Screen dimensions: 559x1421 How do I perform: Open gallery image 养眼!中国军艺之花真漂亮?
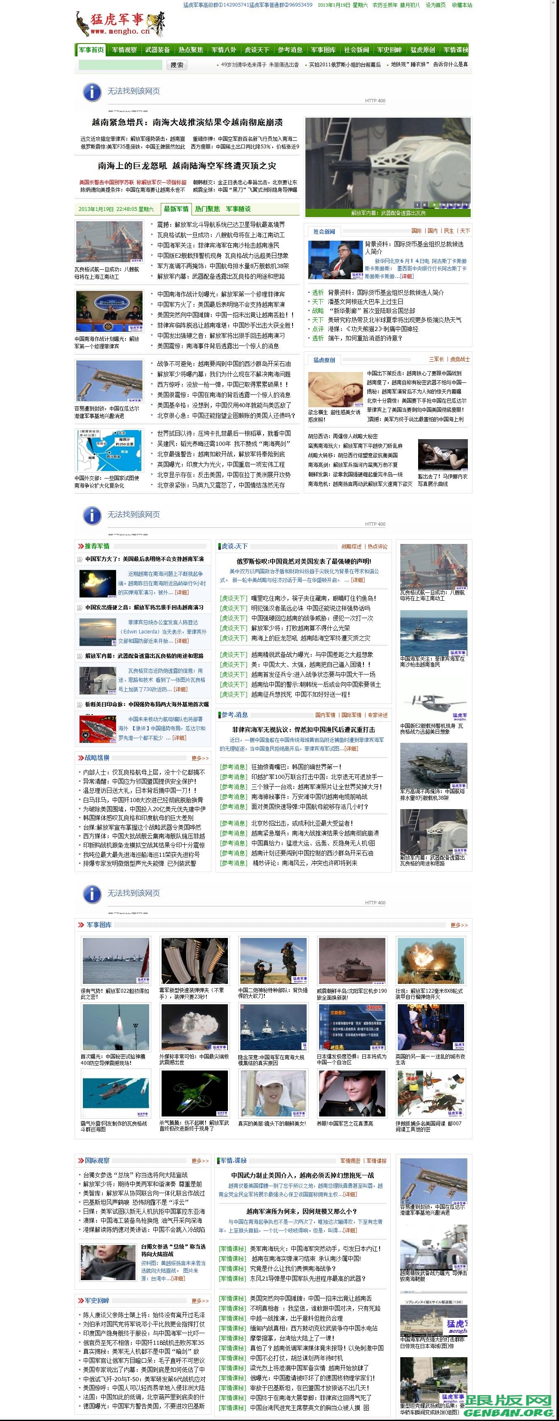352,1093
